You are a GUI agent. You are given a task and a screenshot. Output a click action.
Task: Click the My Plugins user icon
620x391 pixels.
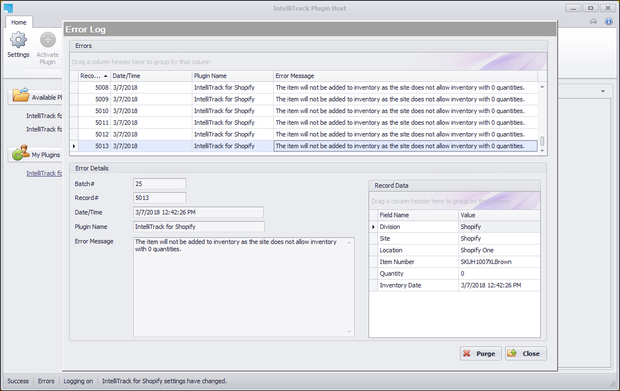coord(21,153)
